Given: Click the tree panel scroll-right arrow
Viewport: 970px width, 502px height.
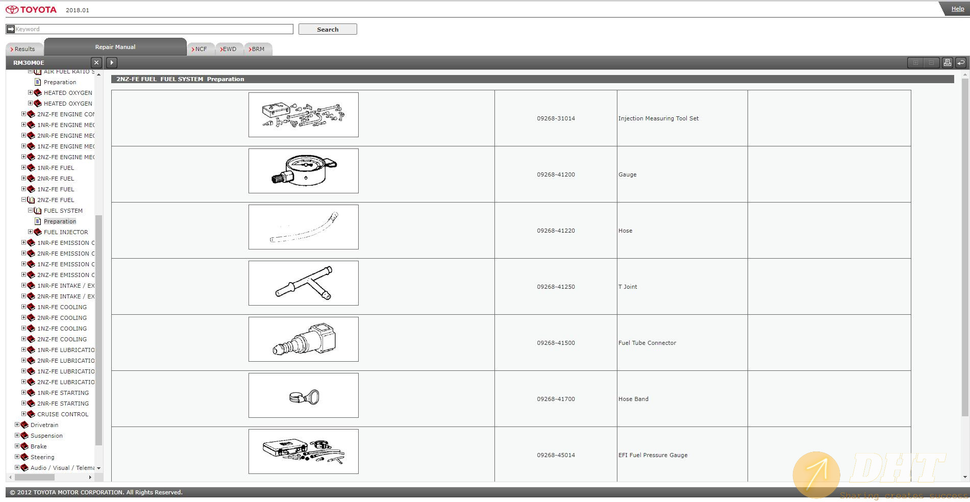Looking at the screenshot, I should click(90, 478).
